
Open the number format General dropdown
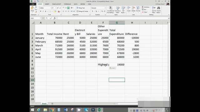[105, 8]
